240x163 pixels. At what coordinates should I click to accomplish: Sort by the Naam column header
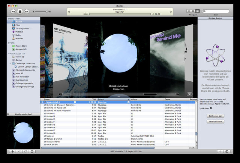tap(60, 99)
